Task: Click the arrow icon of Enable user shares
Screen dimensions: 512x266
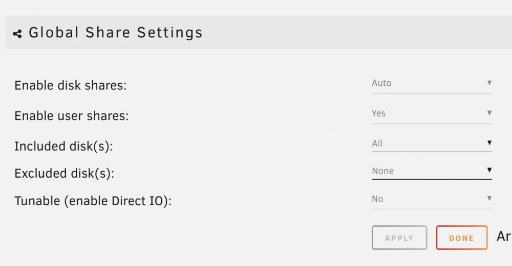Action: tap(489, 113)
